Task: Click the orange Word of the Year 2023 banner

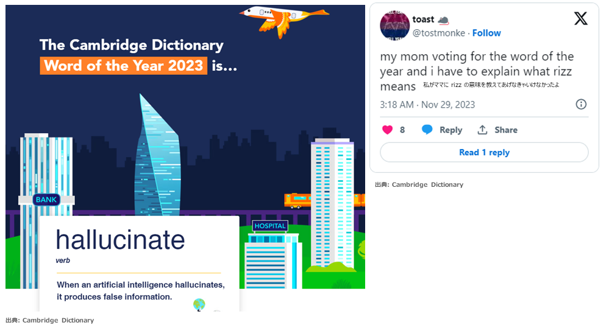Action: 124,66
